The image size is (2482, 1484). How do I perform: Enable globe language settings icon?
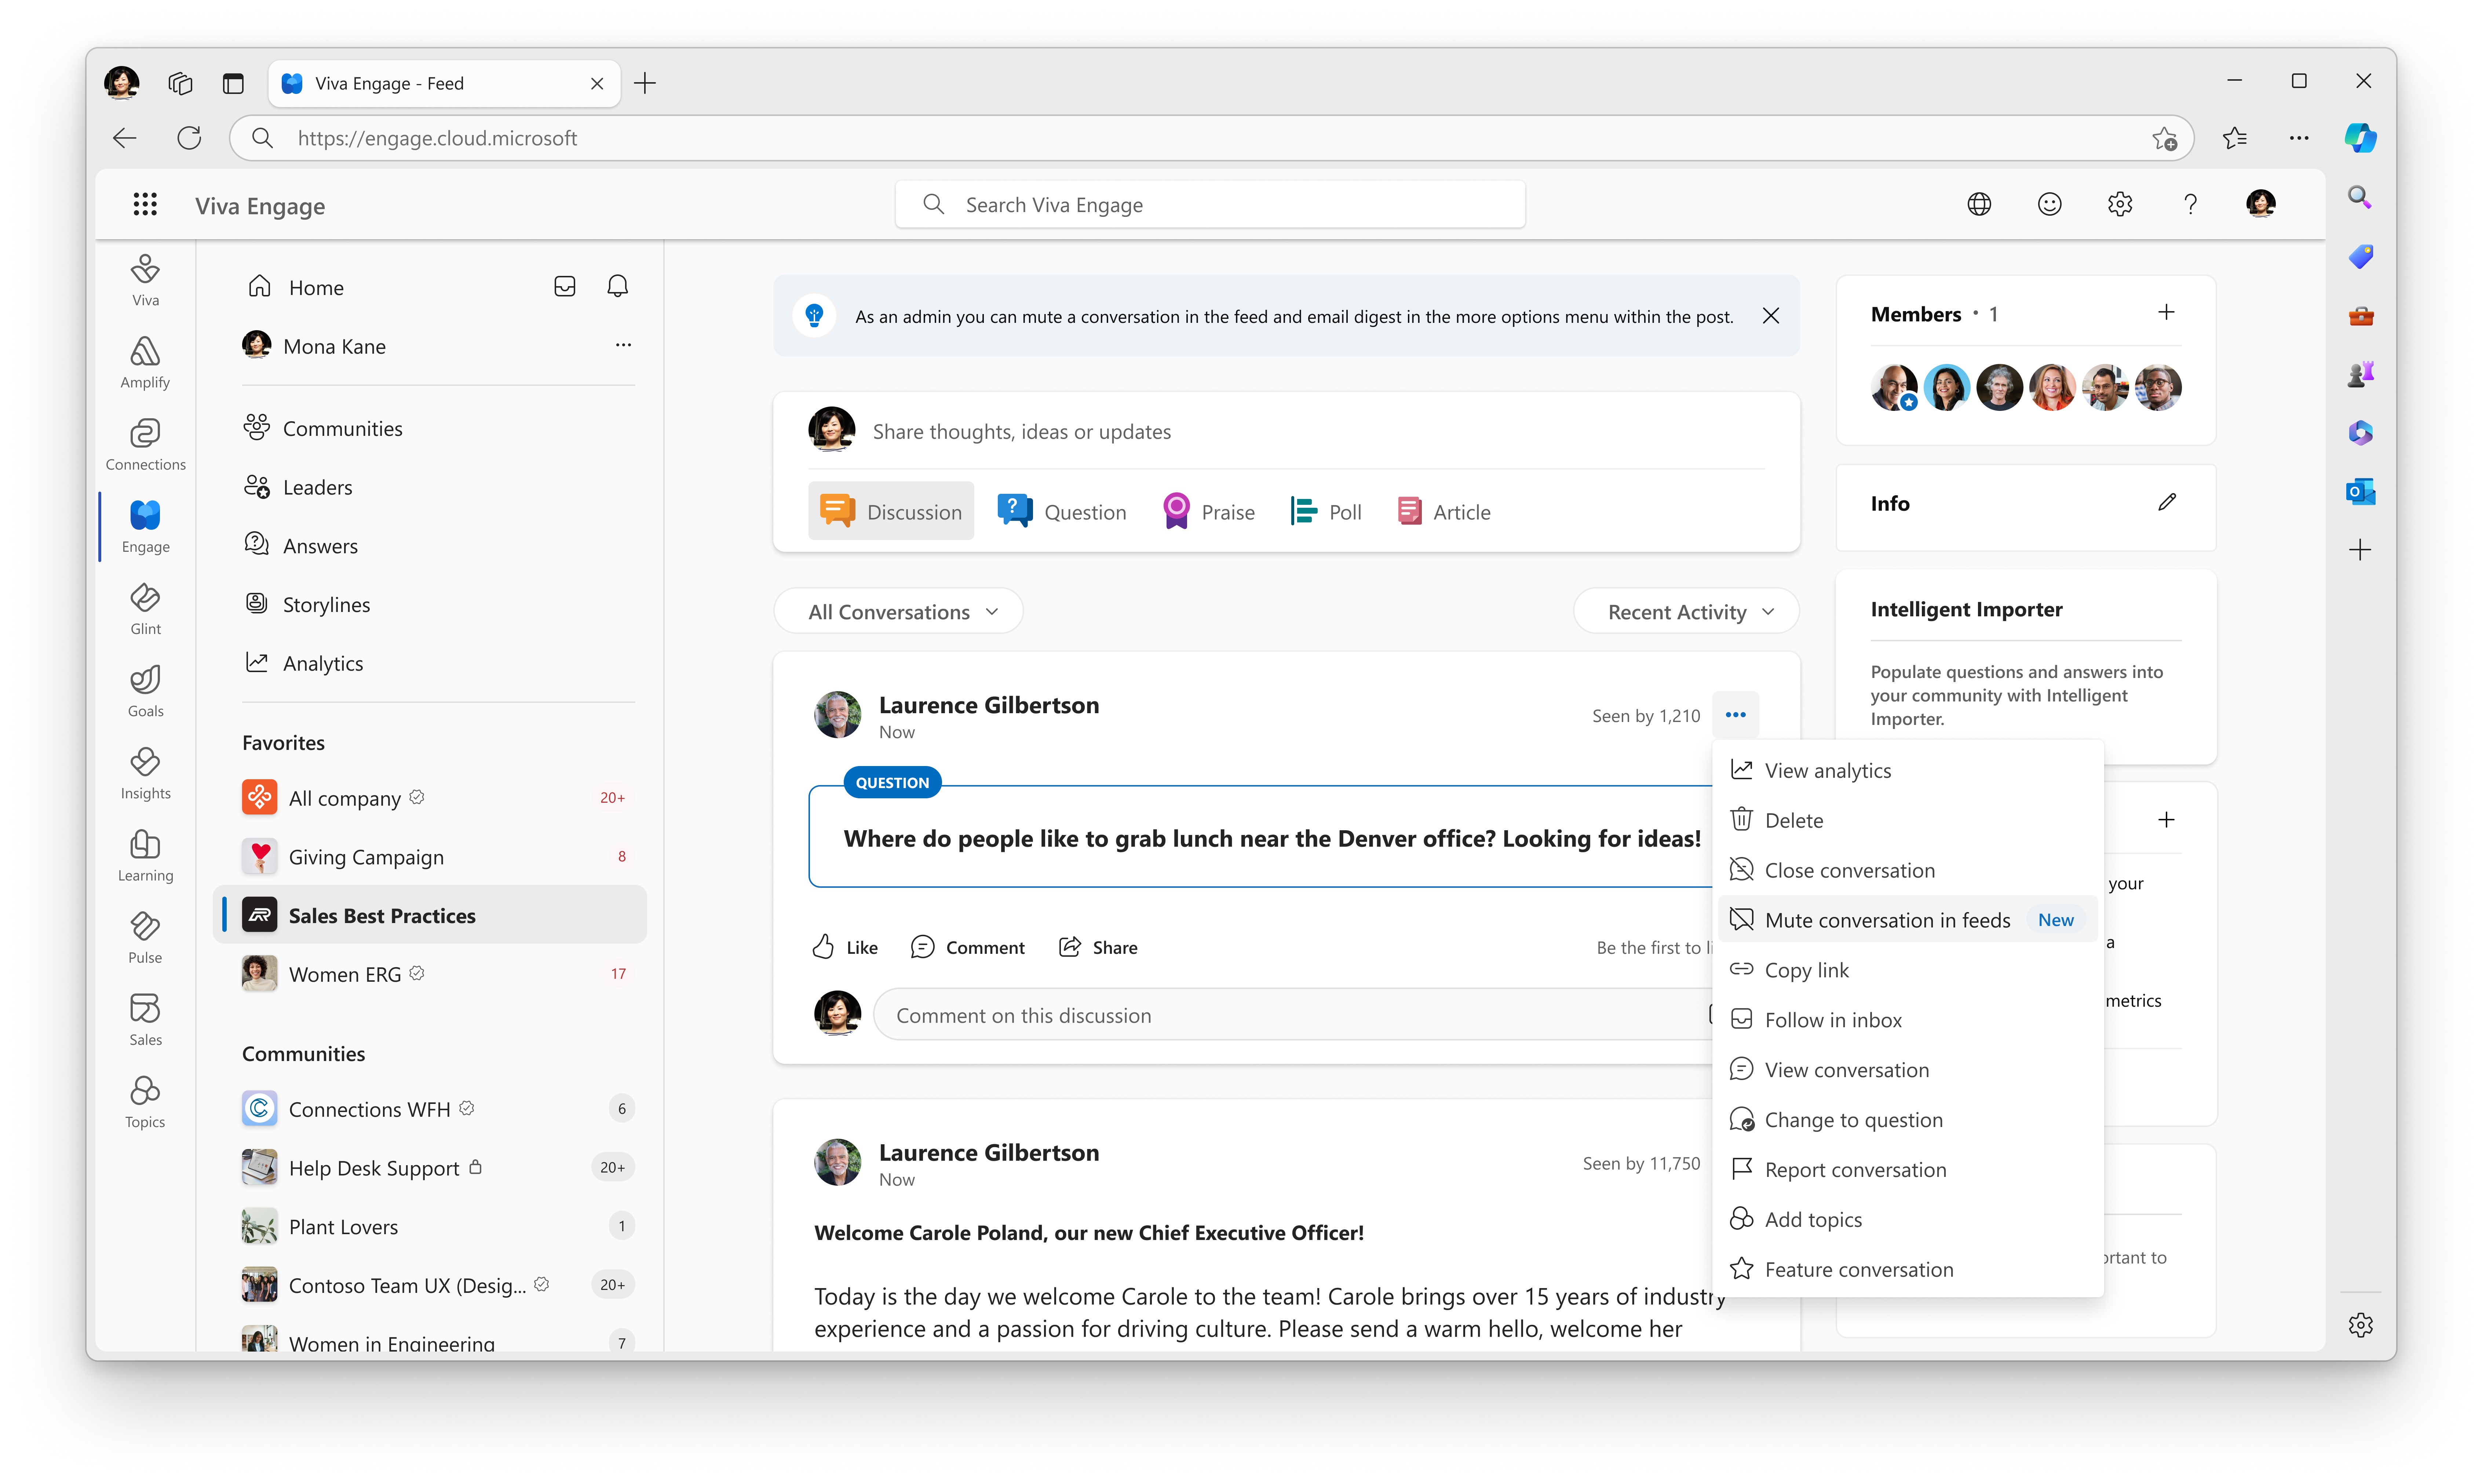point(1979,203)
